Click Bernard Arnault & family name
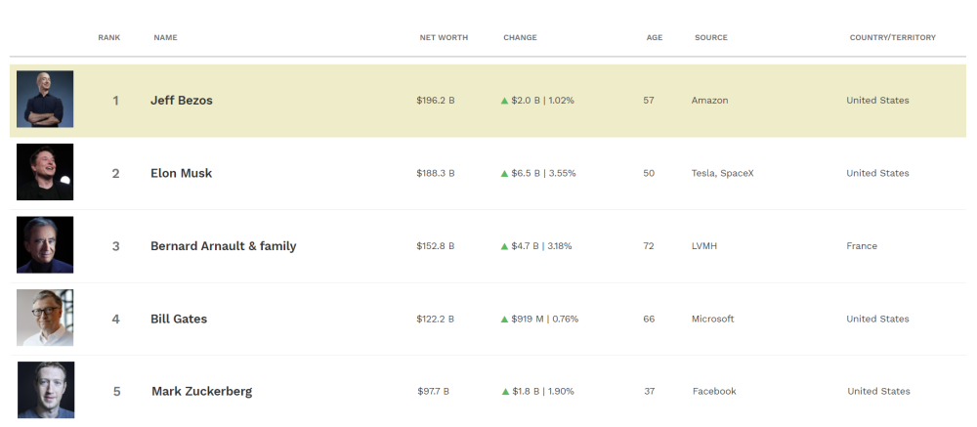The image size is (977, 427). (223, 246)
